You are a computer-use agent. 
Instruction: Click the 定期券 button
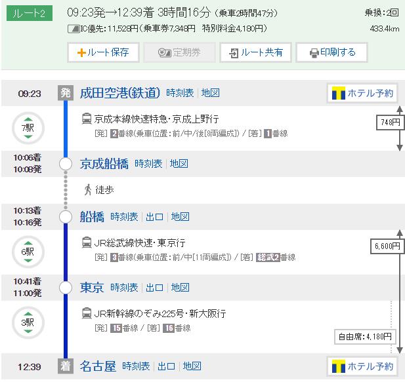click(x=179, y=52)
